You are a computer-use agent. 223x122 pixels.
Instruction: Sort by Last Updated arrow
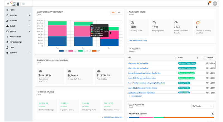pos(204,58)
